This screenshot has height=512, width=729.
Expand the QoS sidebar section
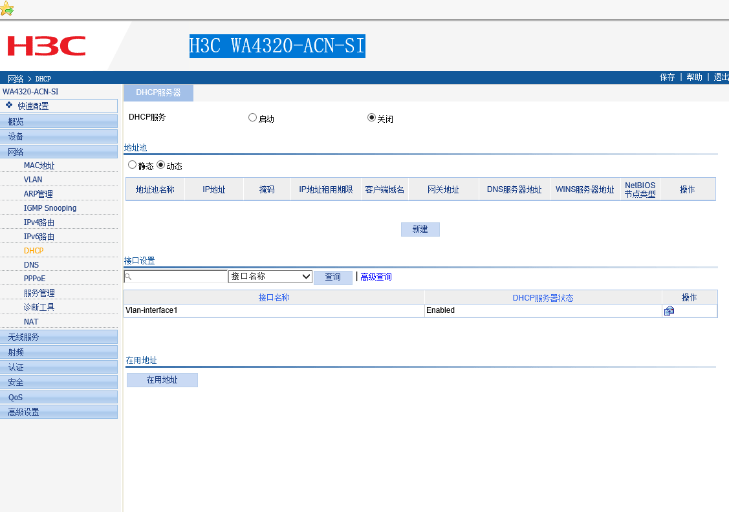point(59,397)
